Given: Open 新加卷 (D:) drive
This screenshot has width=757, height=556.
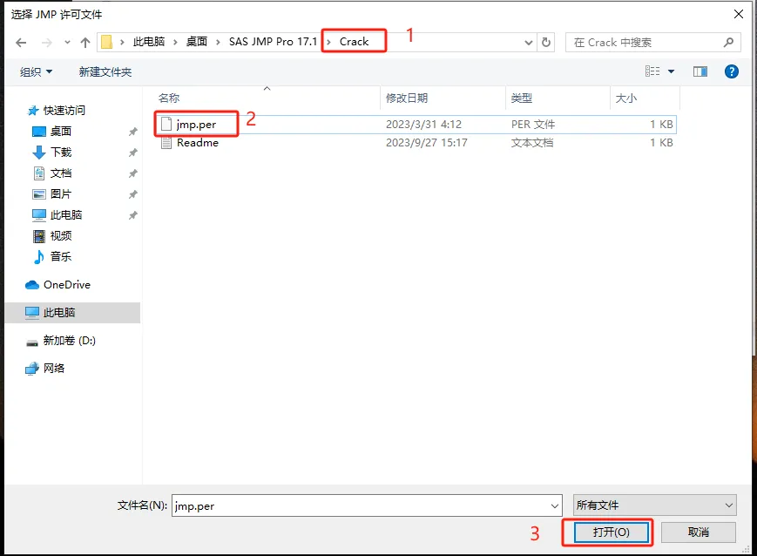Looking at the screenshot, I should (69, 341).
